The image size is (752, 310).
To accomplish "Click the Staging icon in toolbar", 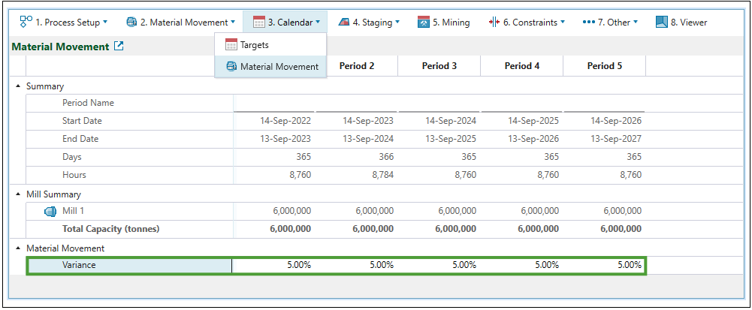I will click(x=343, y=22).
